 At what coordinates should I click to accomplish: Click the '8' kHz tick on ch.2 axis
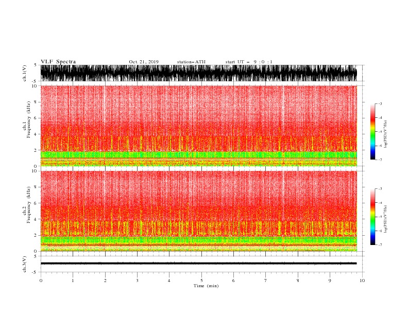(36, 187)
